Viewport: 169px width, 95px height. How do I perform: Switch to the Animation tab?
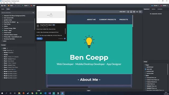click(160, 9)
